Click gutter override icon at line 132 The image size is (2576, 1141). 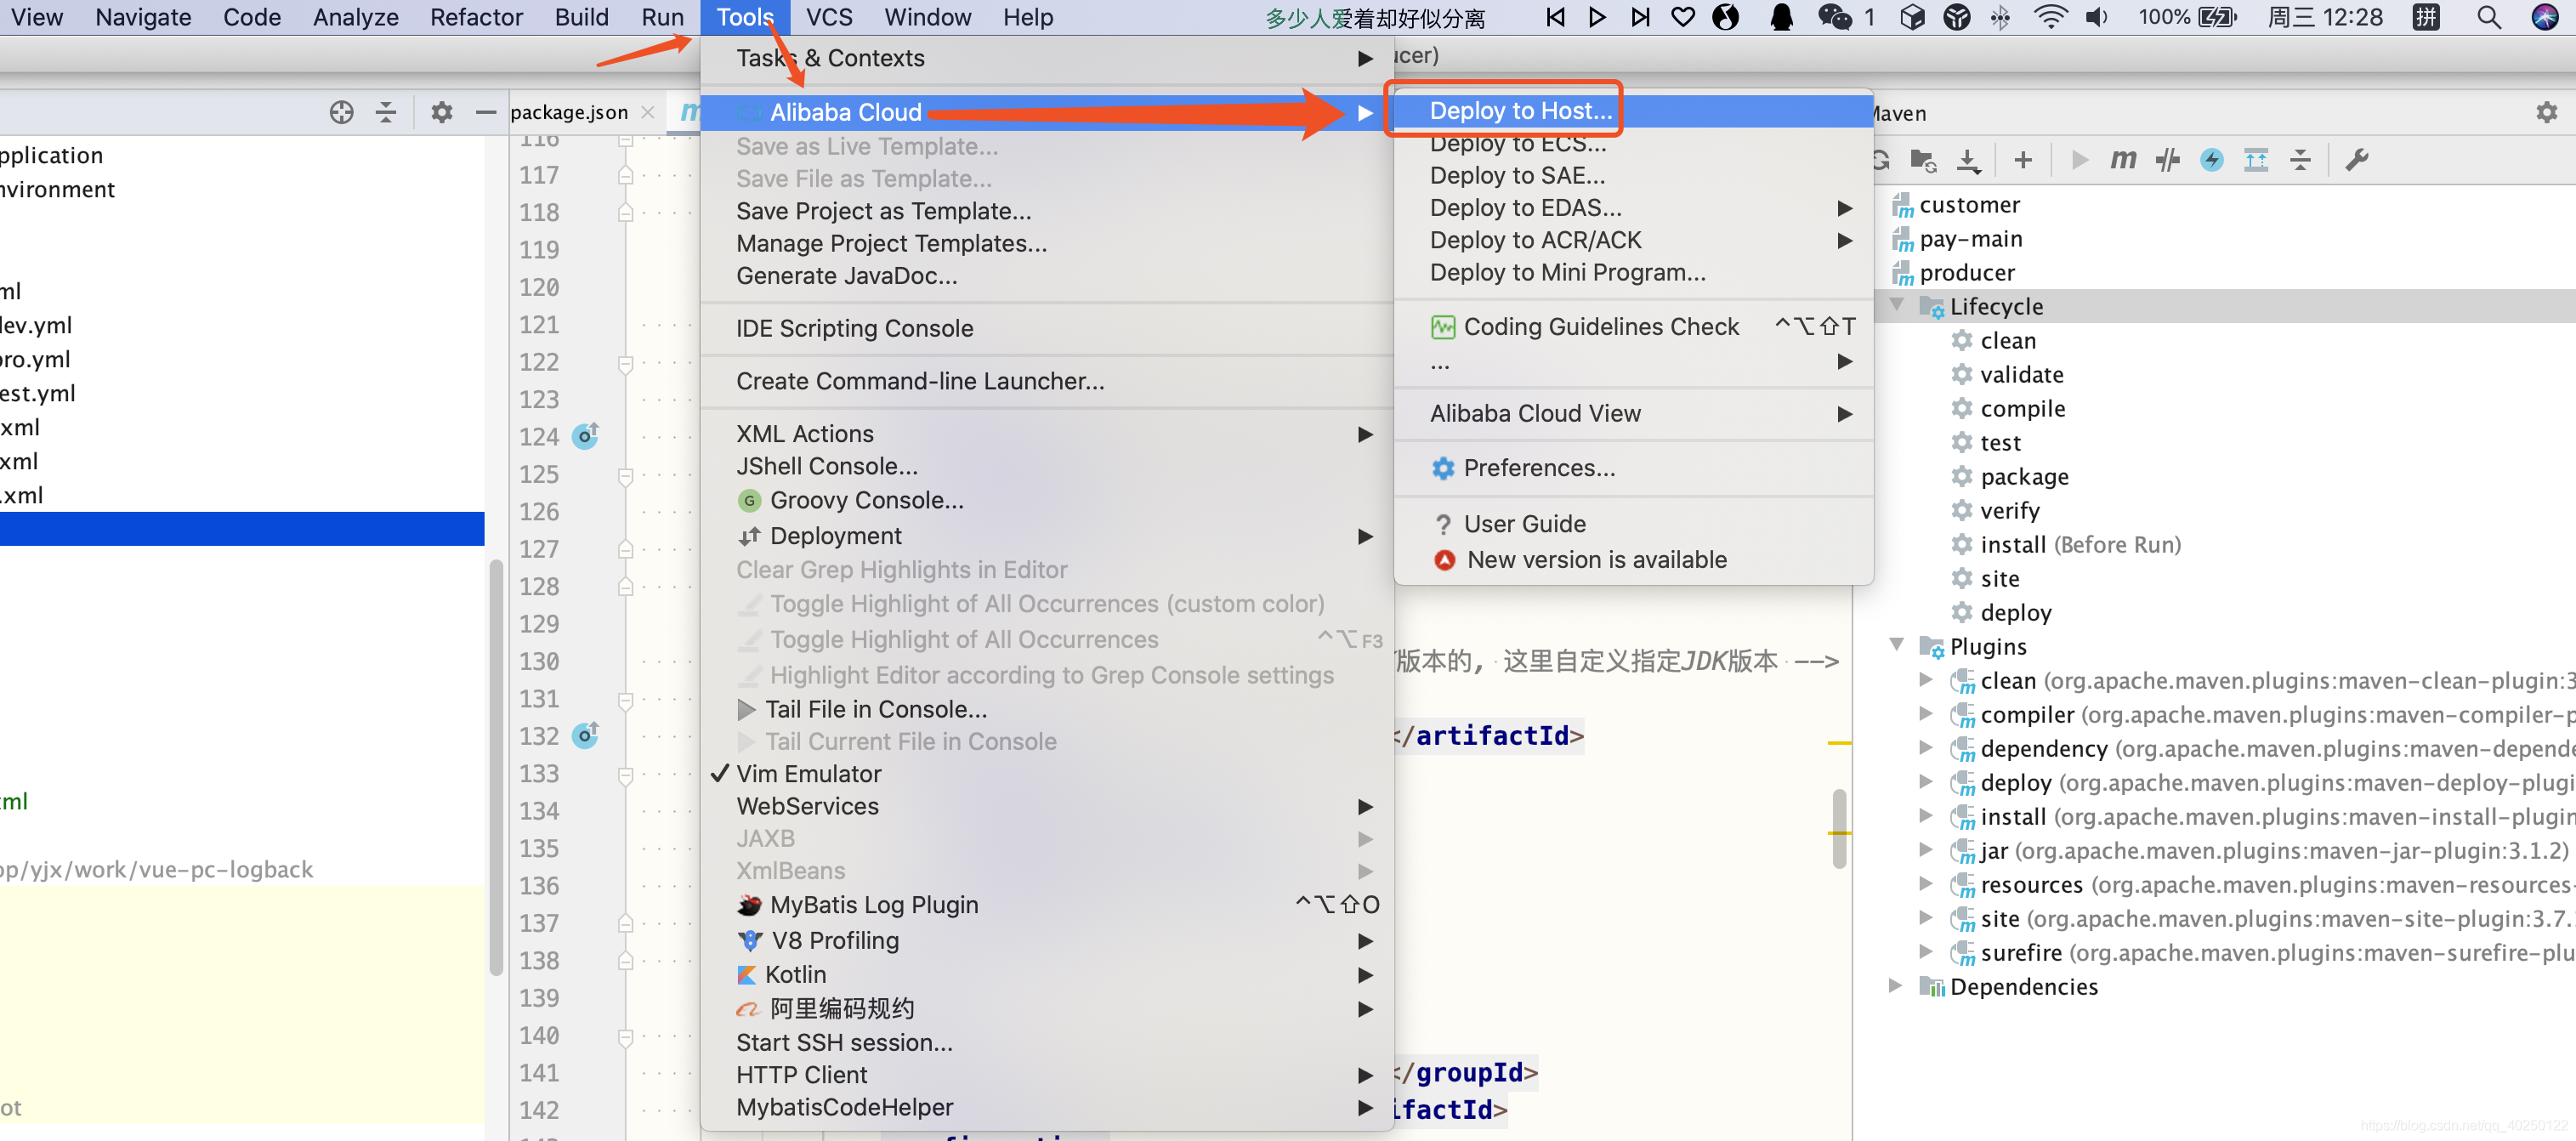[x=585, y=735]
